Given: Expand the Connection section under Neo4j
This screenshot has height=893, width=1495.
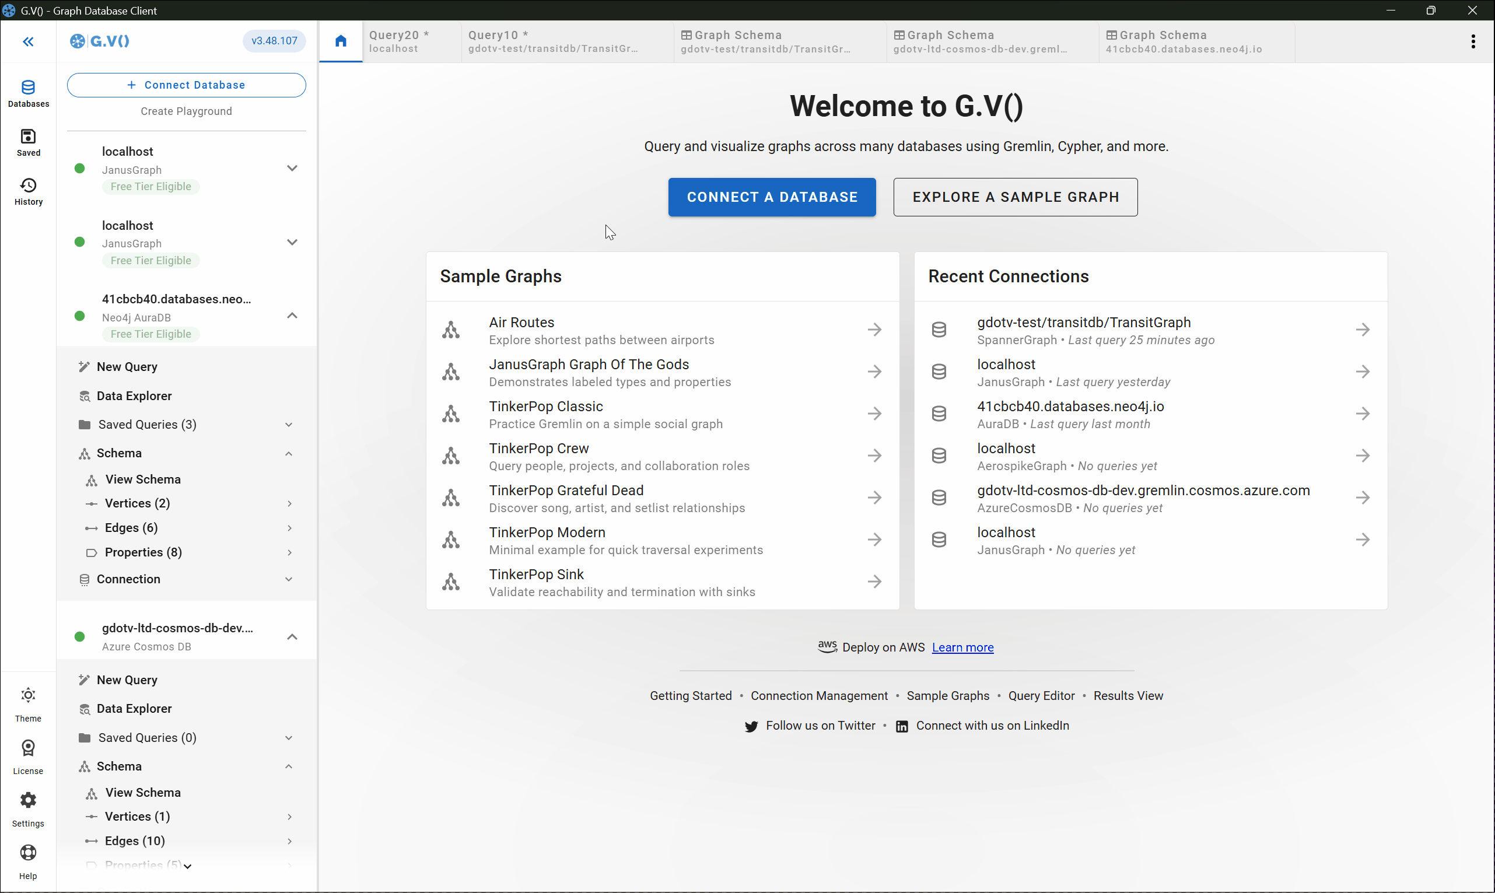Looking at the screenshot, I should (288, 579).
